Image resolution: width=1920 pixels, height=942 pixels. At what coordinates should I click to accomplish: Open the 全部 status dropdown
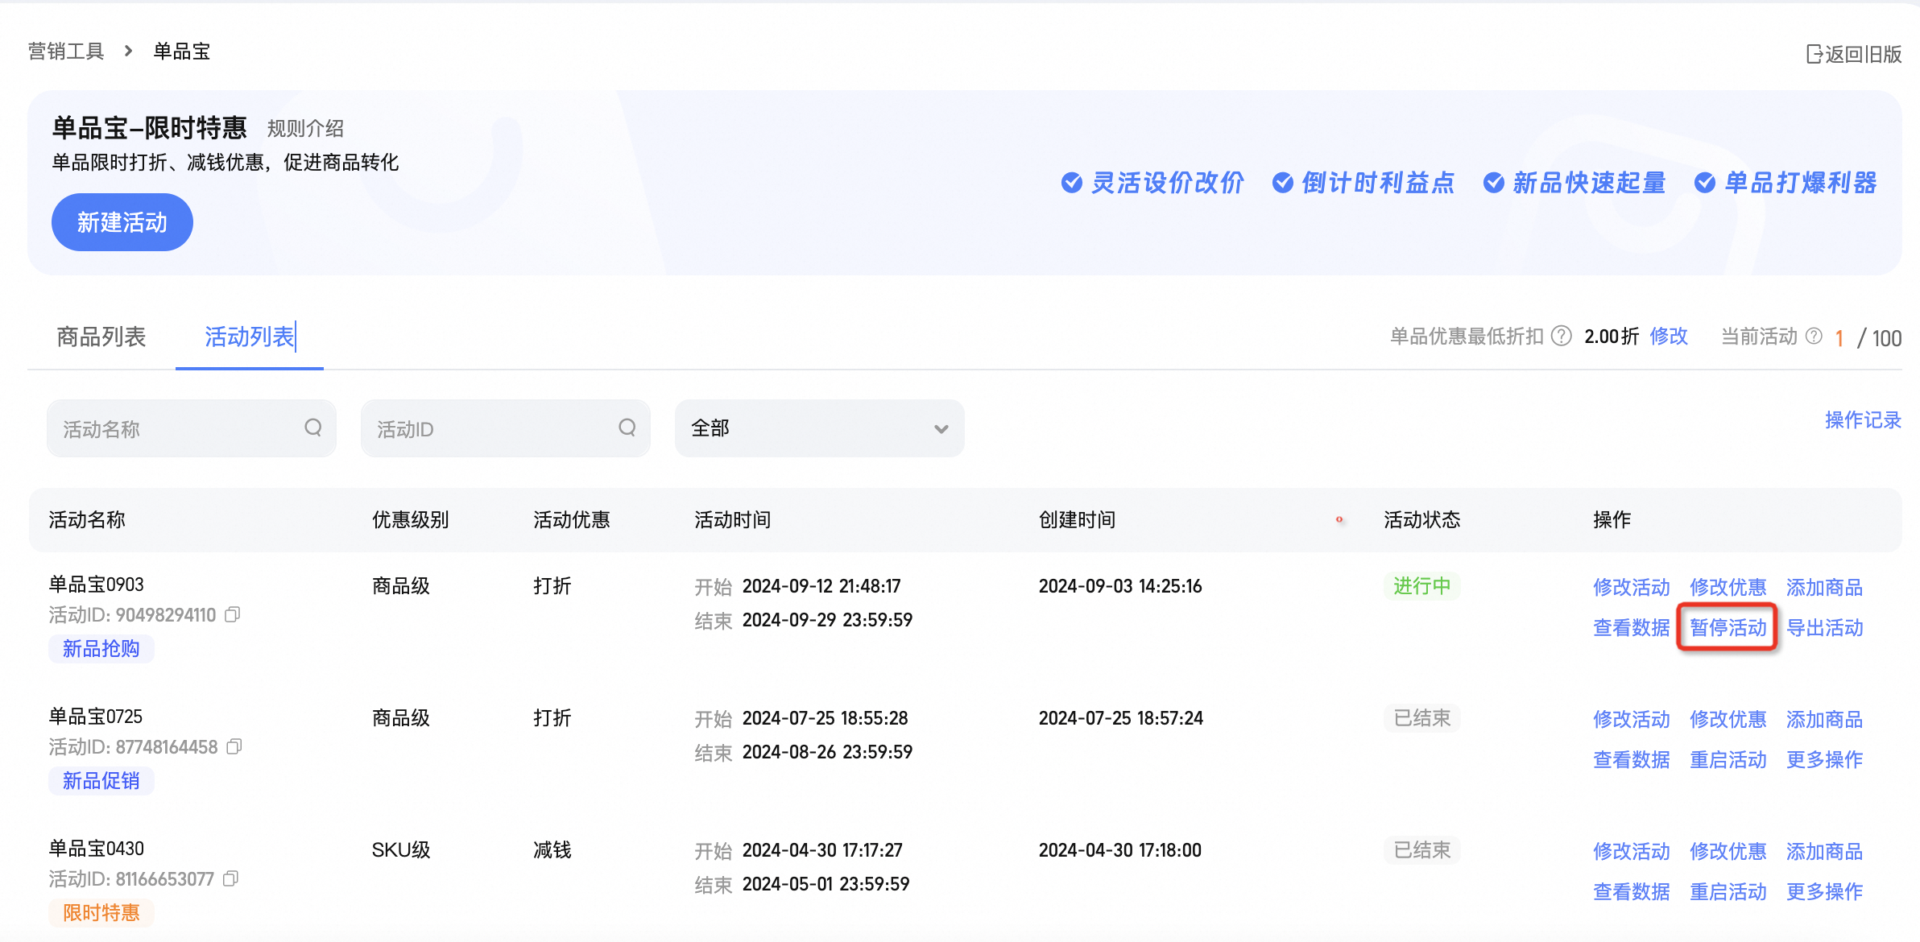820,428
